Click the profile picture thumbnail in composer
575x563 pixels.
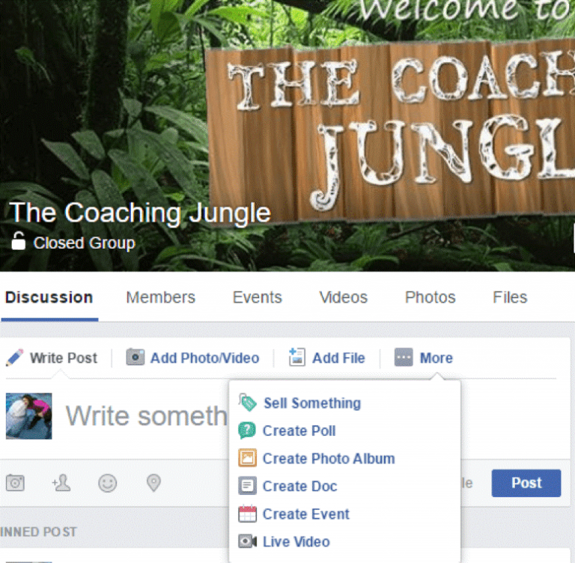point(29,416)
